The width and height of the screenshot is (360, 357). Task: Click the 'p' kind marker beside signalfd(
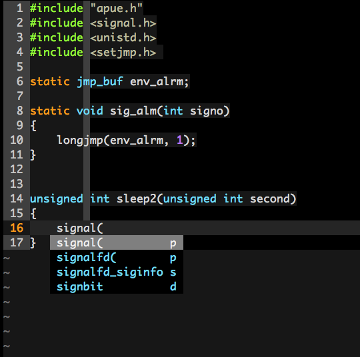173,258
